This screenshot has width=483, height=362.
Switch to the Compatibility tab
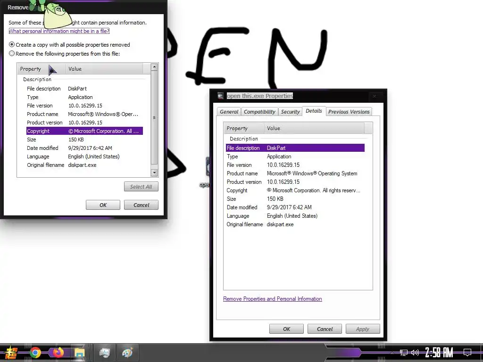tap(259, 112)
